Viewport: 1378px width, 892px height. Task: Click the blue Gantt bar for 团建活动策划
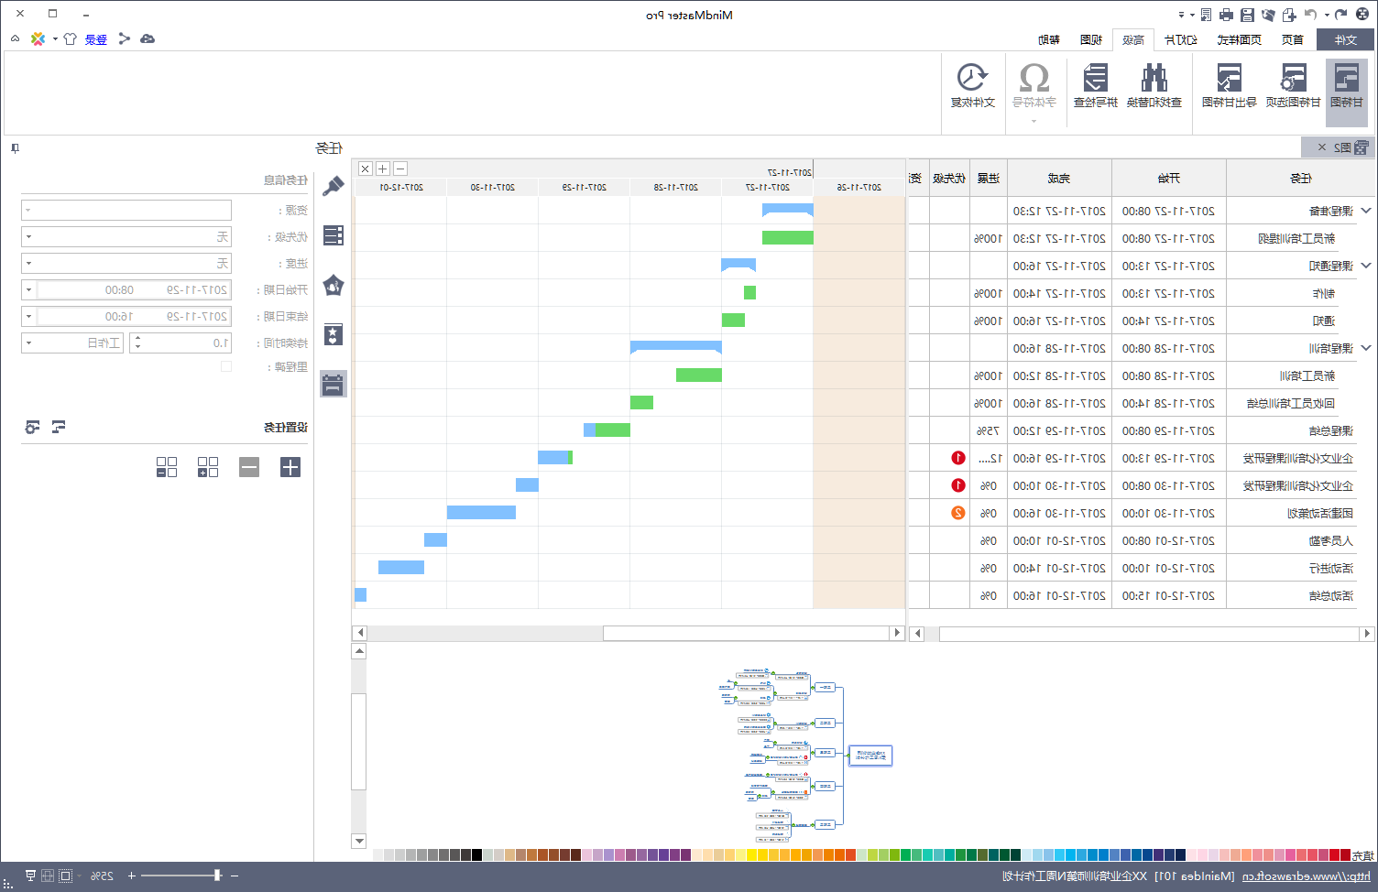pyautogui.click(x=481, y=513)
